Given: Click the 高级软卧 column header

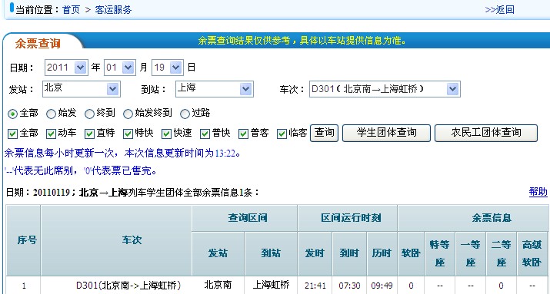Looking at the screenshot, I should click(532, 253).
